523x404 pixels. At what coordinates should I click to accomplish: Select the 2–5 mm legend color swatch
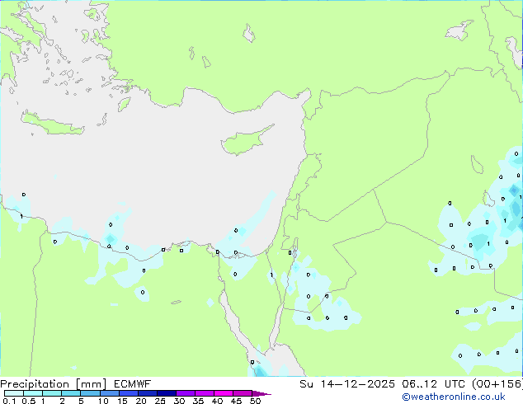pos(71,393)
